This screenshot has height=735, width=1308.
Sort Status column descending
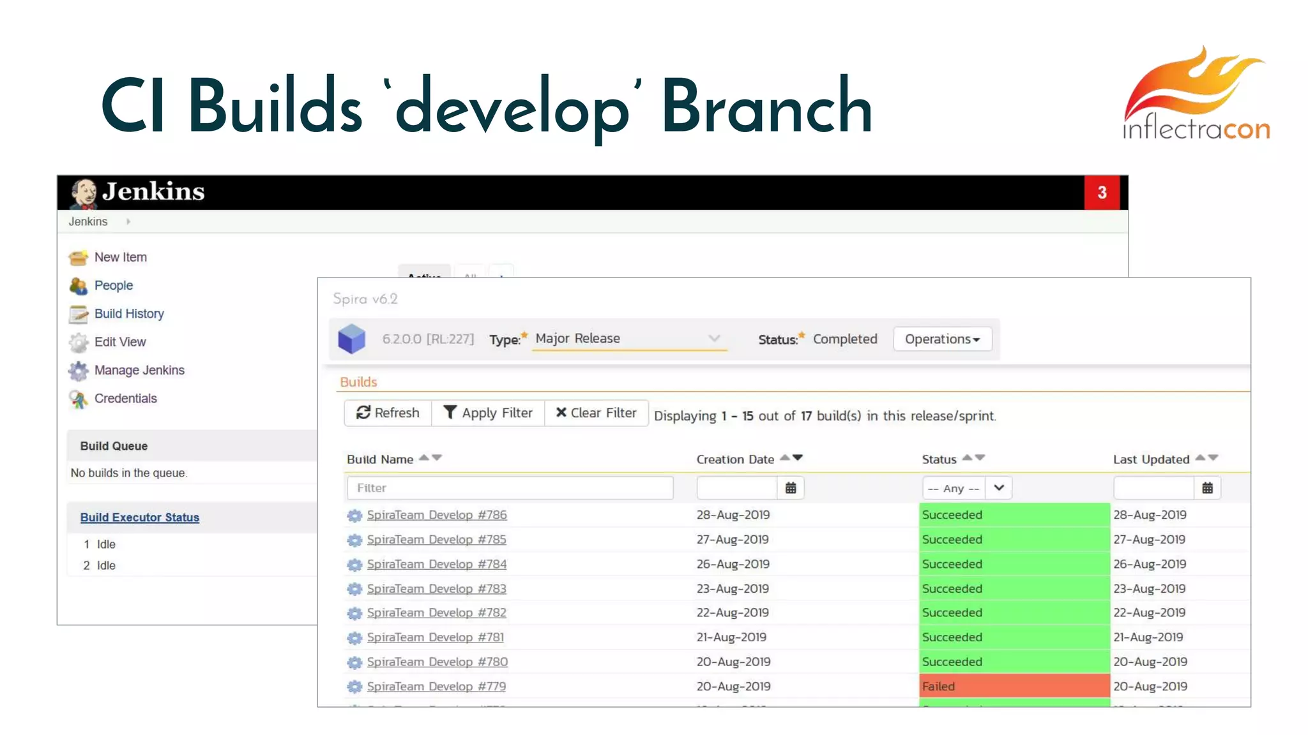980,457
